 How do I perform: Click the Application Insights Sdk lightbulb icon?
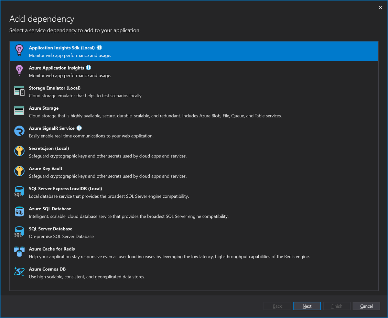coord(19,50)
